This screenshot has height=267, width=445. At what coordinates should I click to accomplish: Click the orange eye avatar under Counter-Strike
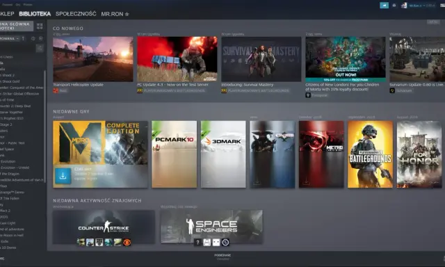[x=127, y=242]
